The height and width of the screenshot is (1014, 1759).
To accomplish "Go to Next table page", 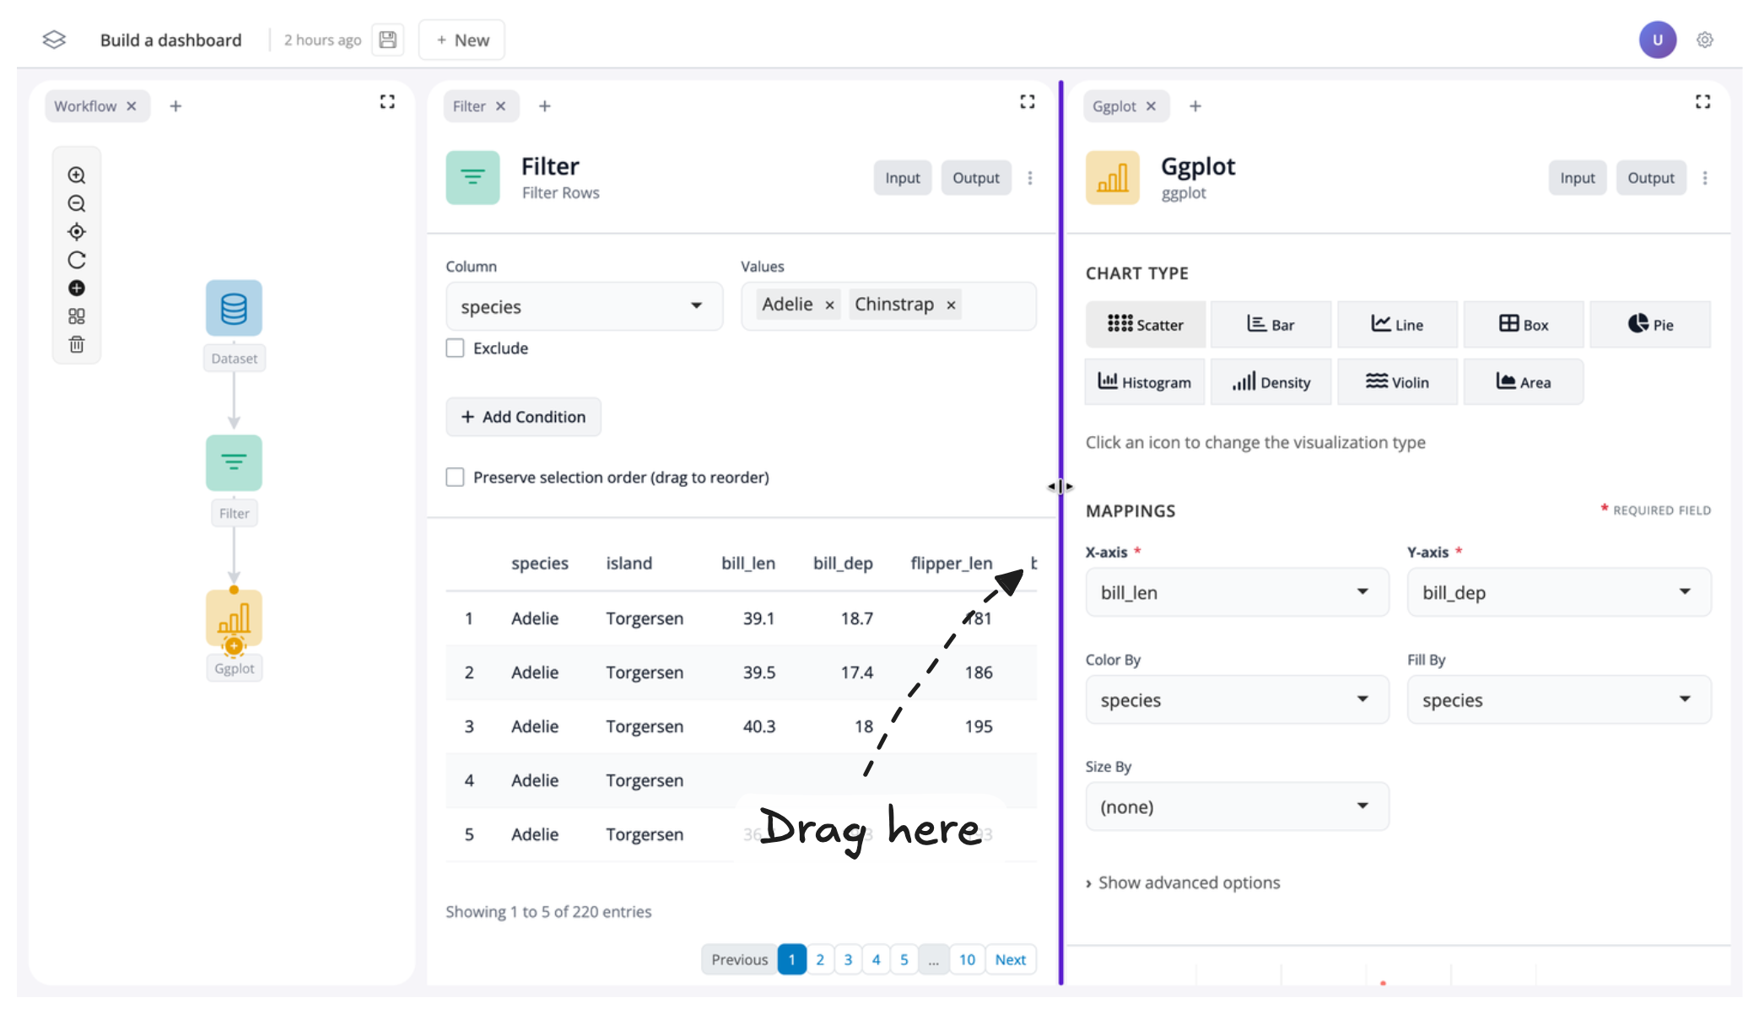I will tap(1010, 959).
